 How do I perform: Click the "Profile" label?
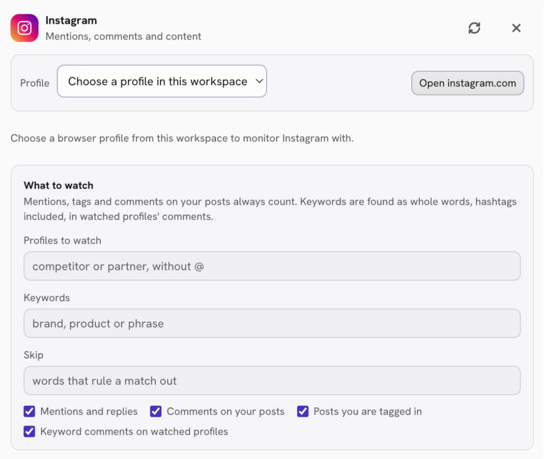pos(35,83)
